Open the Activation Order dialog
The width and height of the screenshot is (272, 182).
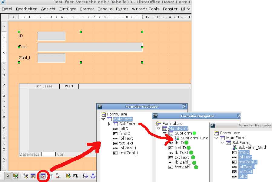58,175
